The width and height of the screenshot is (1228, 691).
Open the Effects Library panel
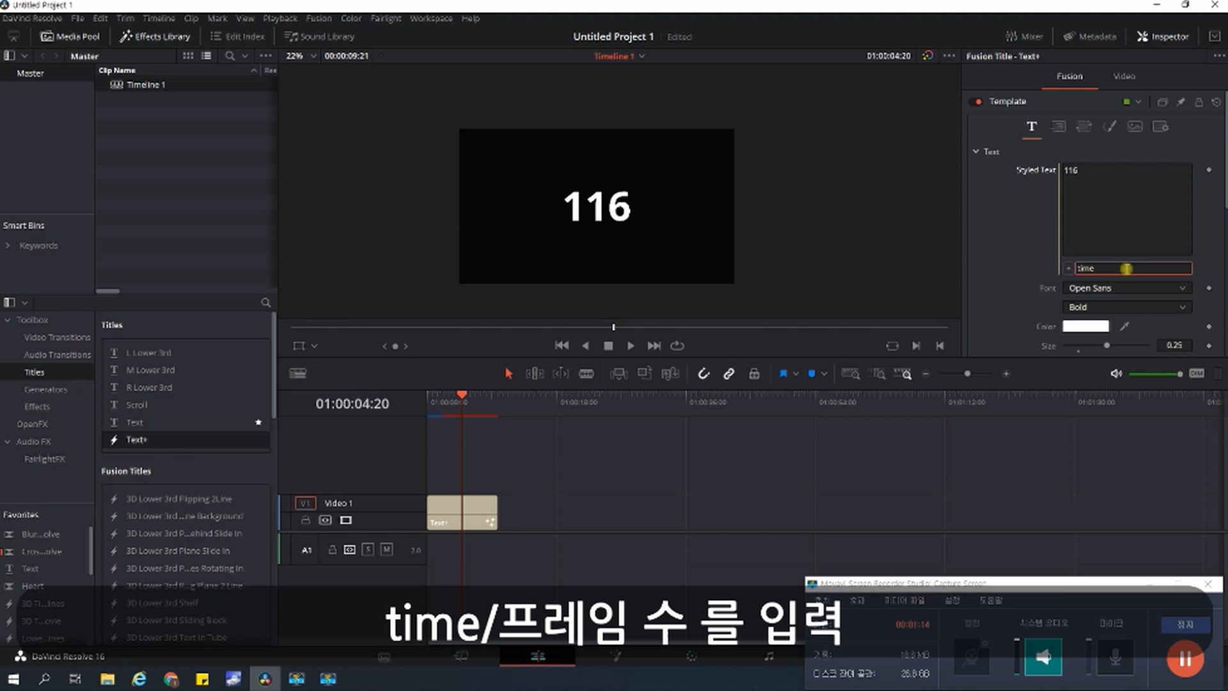tap(155, 36)
